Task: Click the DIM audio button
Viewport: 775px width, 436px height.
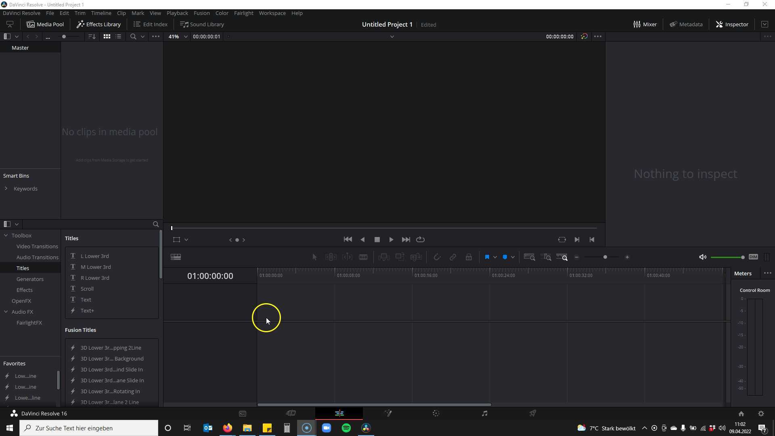Action: (753, 257)
